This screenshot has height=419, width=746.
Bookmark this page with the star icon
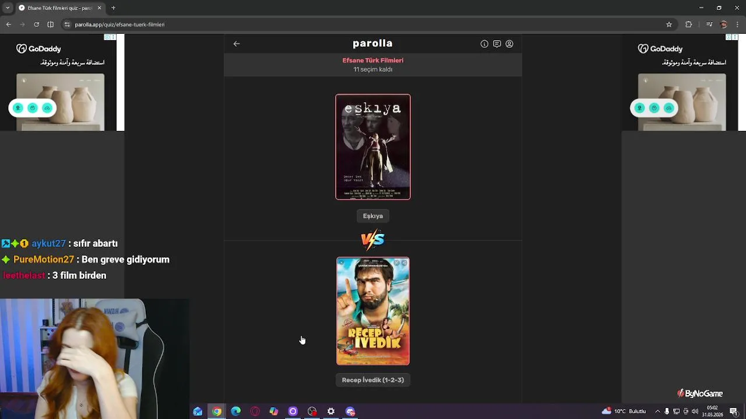[x=669, y=24]
